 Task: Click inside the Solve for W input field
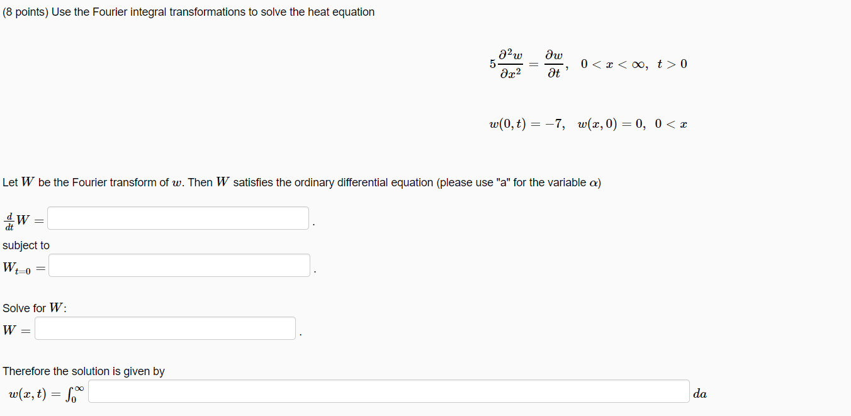165,328
